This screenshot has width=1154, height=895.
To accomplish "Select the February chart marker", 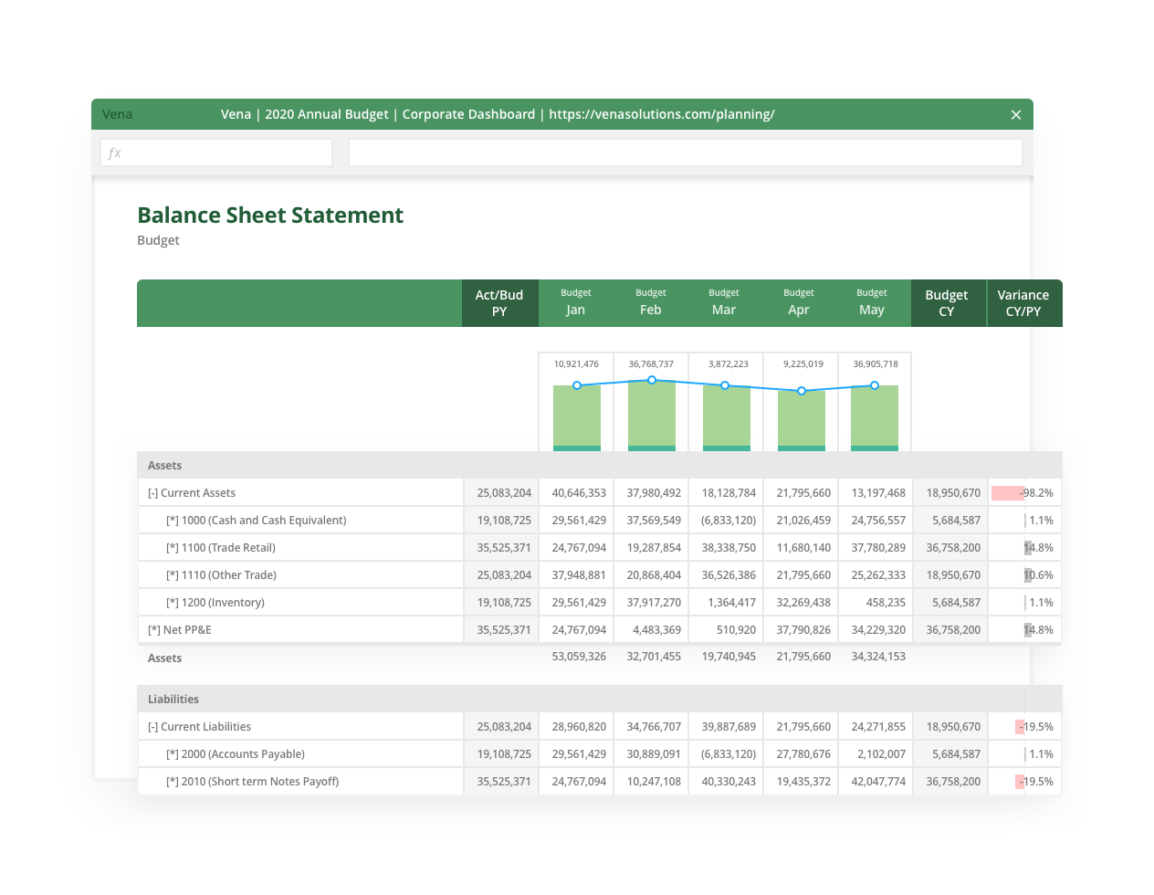I will click(x=651, y=381).
